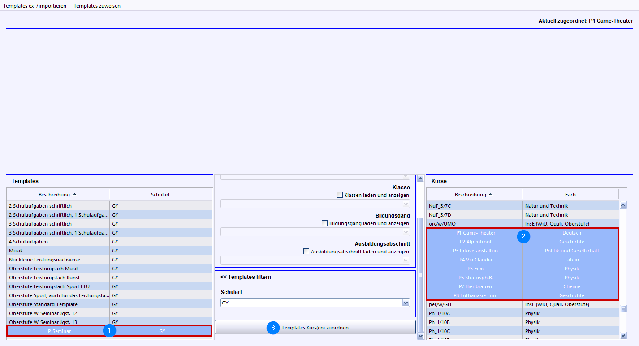This screenshot has width=639, height=346.
Task: Select course P5 Film
Action: tap(522, 269)
